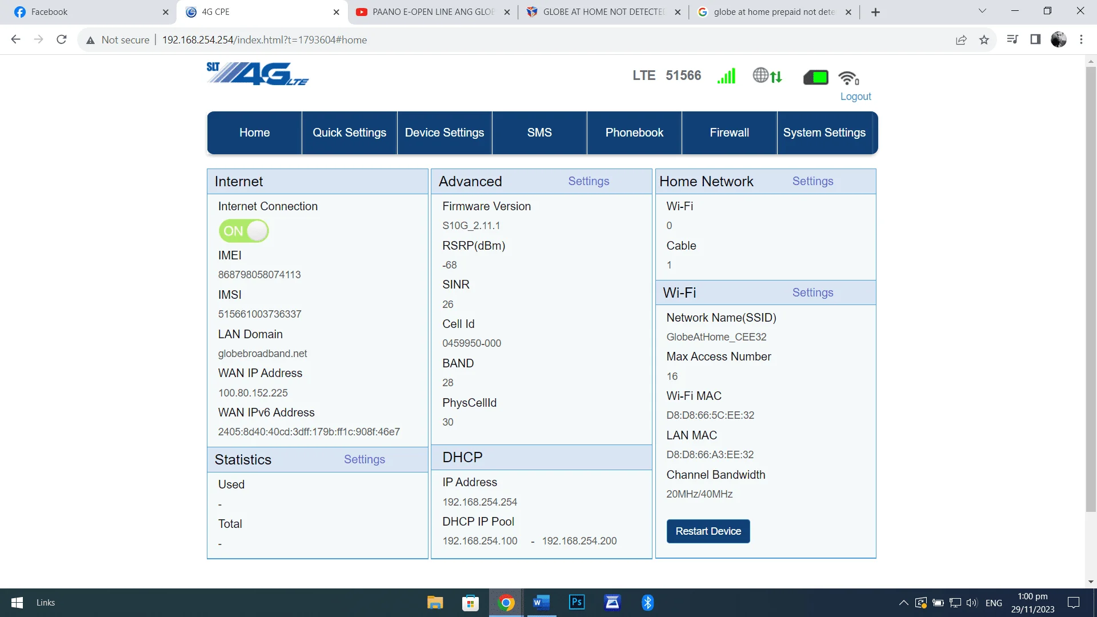1097x617 pixels.
Task: Open a new browser tab
Action: pos(875,12)
